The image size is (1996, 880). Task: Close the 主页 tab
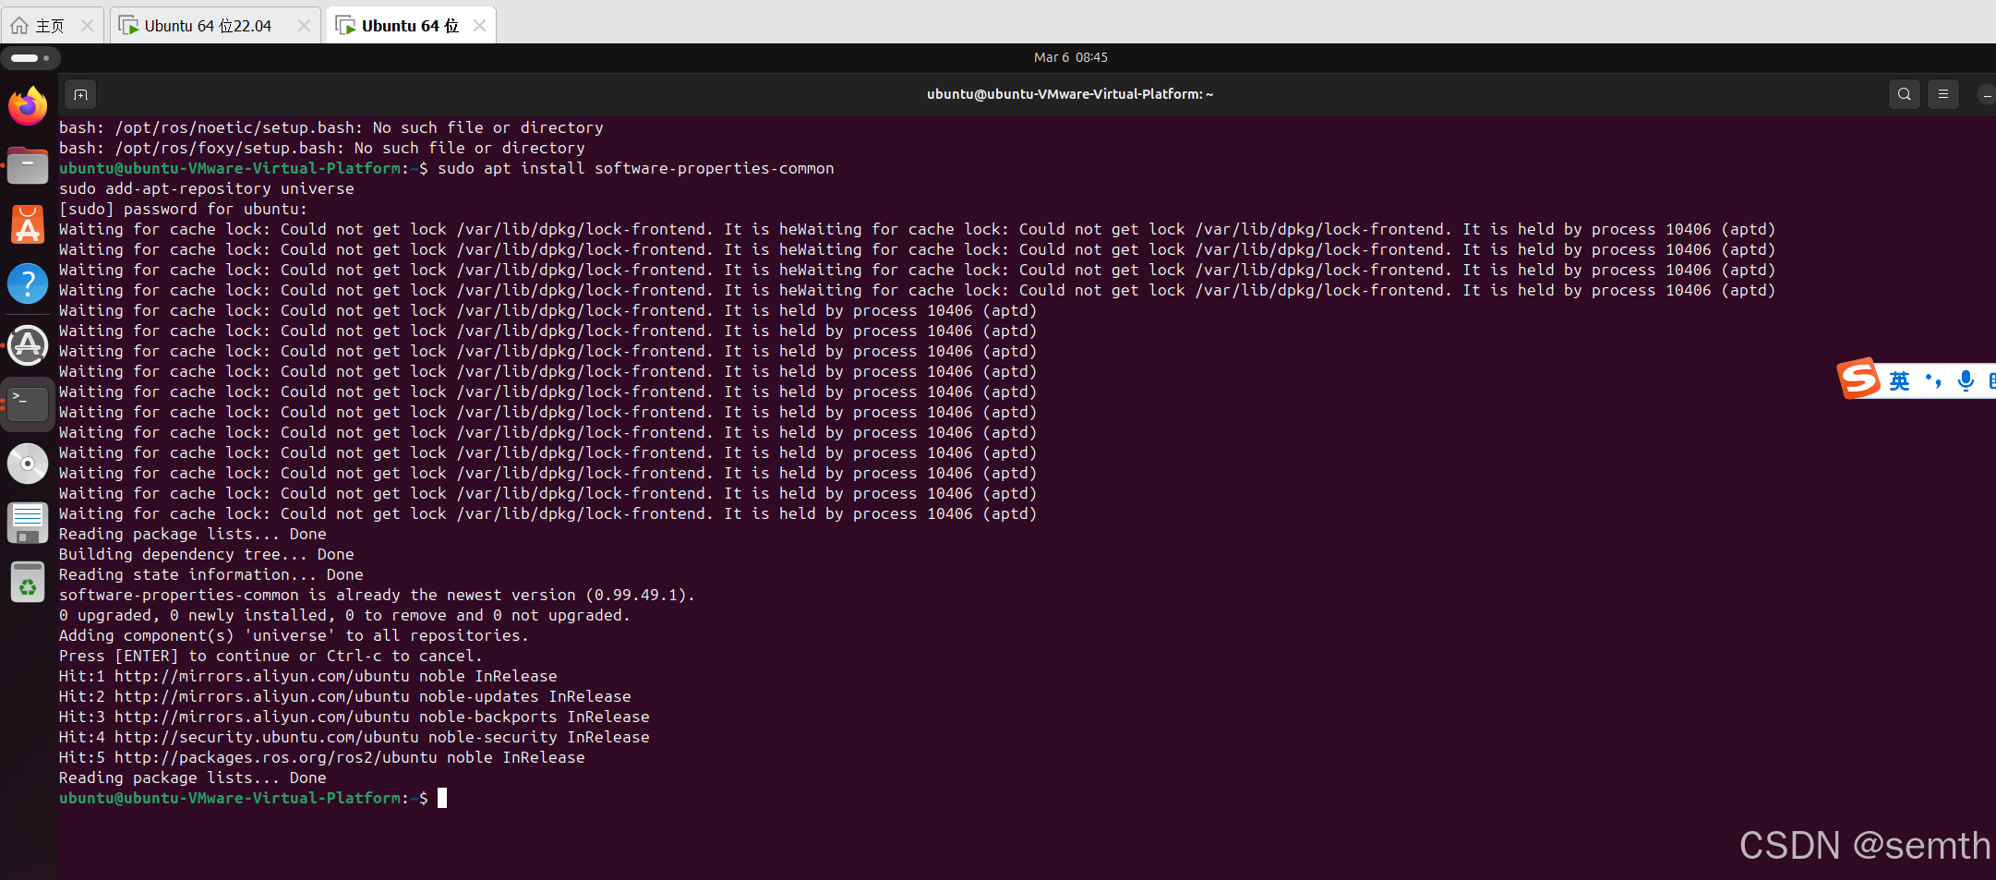pyautogui.click(x=87, y=26)
